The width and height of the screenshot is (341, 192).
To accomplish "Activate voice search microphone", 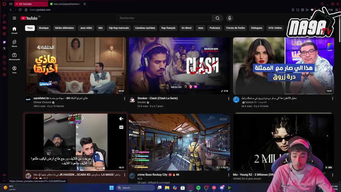I will coord(230,18).
